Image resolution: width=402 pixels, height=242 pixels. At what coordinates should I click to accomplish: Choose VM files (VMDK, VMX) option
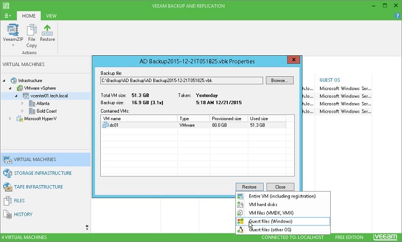[283, 213]
